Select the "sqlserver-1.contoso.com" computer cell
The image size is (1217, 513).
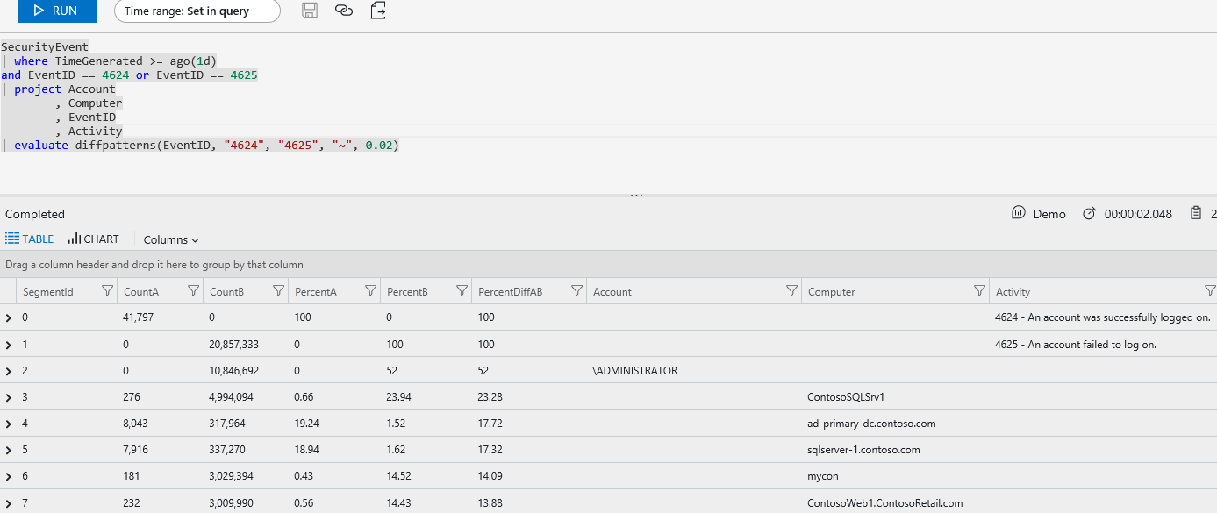tap(864, 450)
